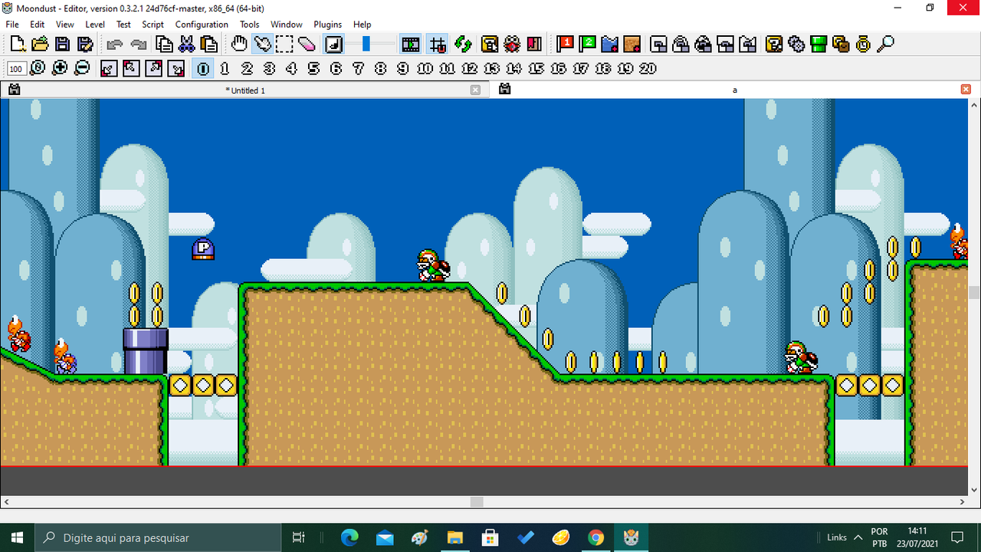Open the magnifier search tool

coord(885,44)
